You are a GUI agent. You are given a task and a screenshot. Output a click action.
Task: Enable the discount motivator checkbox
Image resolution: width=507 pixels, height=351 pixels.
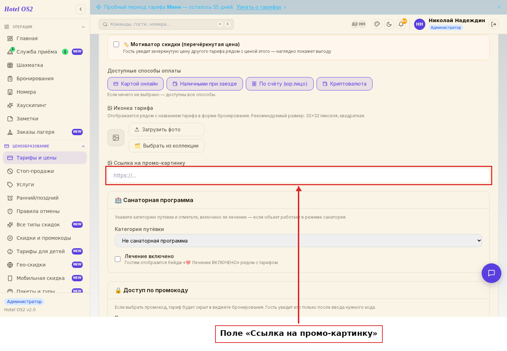pyautogui.click(x=116, y=44)
